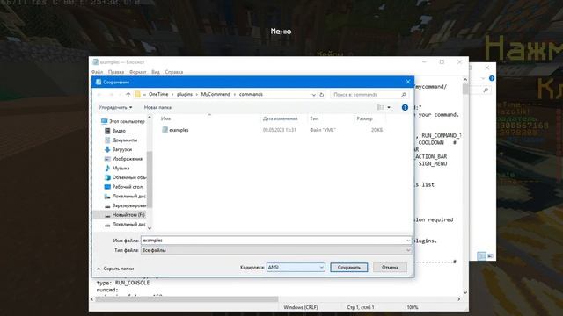Click the Back arrow in the Save dialog navigation
The width and height of the screenshot is (563, 316).
coord(99,95)
